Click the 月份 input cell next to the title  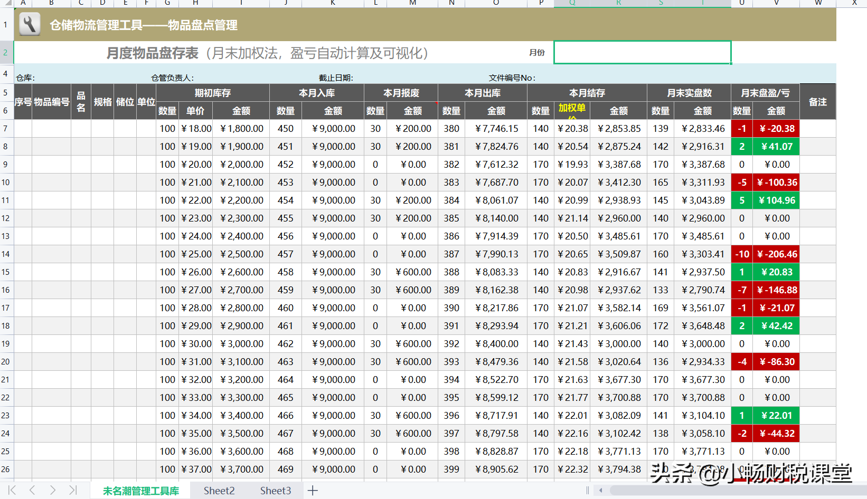pyautogui.click(x=642, y=52)
